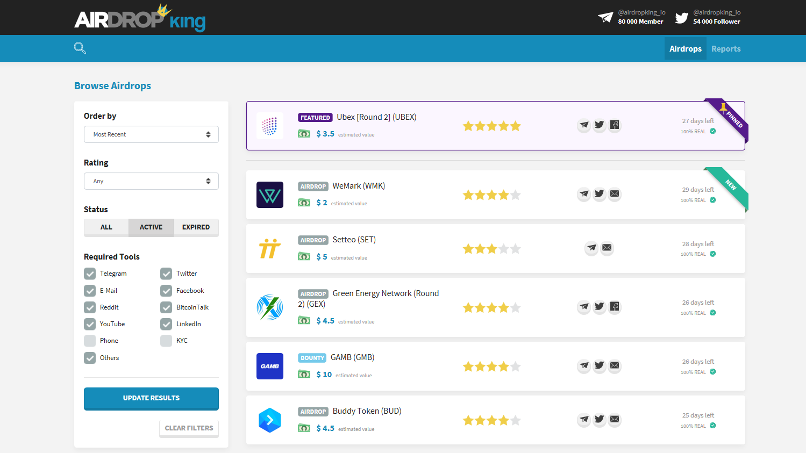Image resolution: width=806 pixels, height=453 pixels.
Task: Click Twitter icon on Green Energy Network row
Action: coord(600,307)
